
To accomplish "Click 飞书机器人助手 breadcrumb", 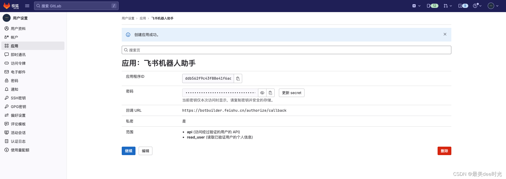I will (x=162, y=18).
